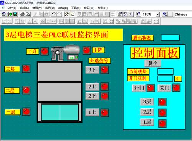Select the 通讯状态 yellow label
192x141 pixels.
pos(142,38)
